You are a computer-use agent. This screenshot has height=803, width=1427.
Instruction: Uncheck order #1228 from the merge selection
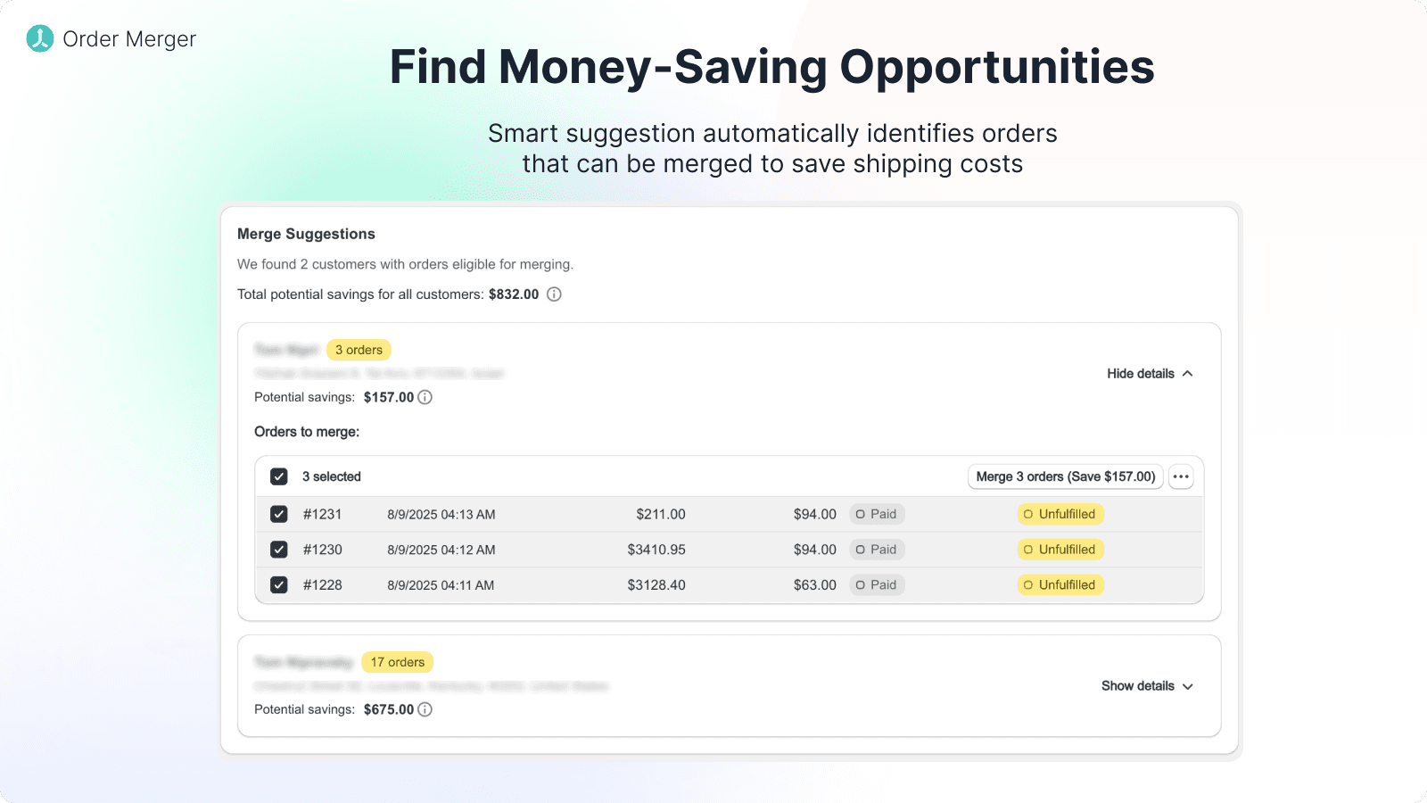(x=278, y=584)
